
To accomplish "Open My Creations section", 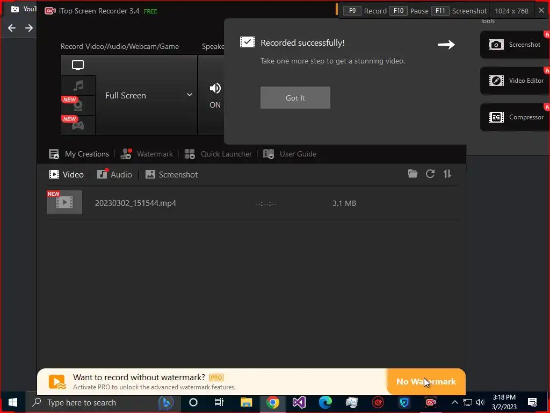I will (x=79, y=154).
